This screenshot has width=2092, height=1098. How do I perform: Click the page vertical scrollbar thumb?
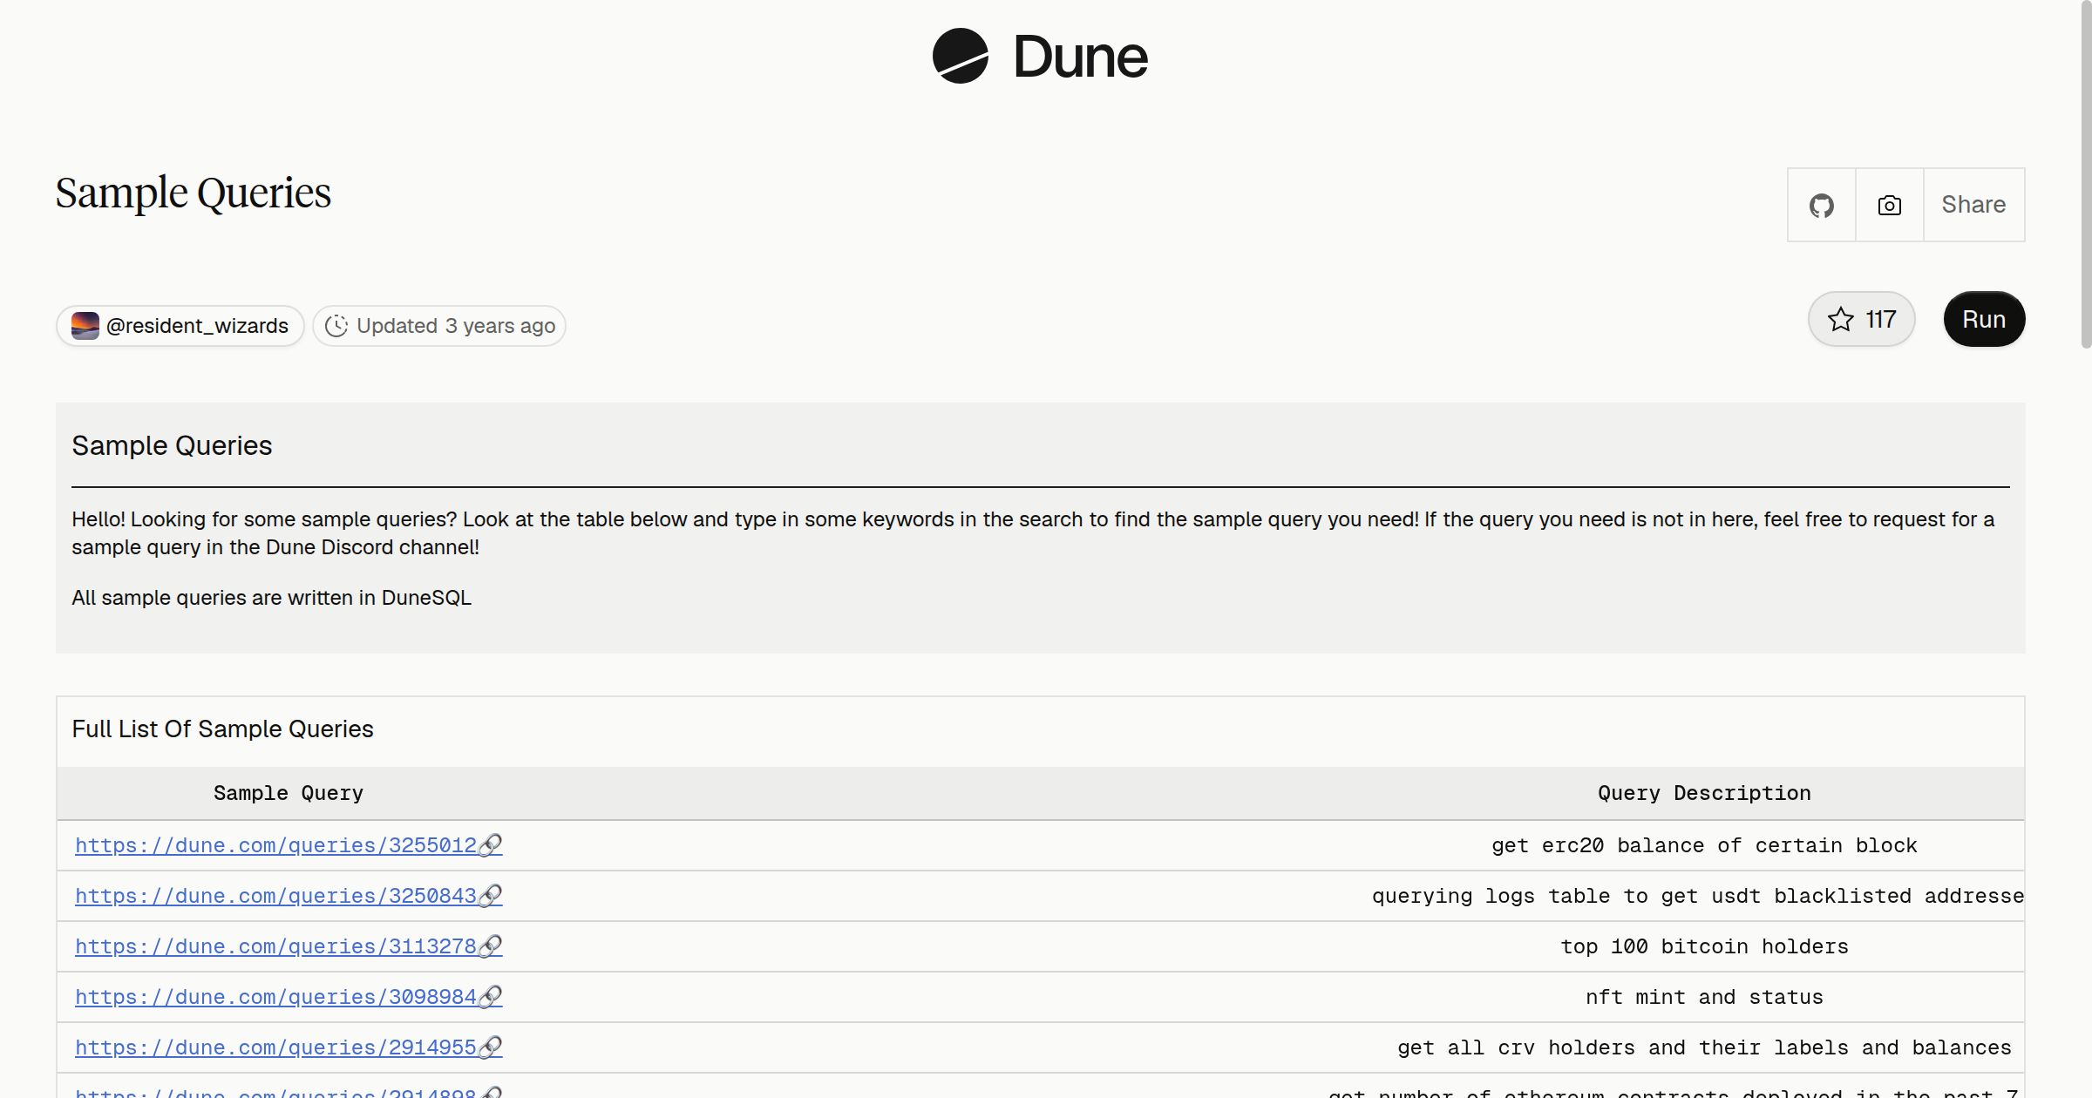pyautogui.click(x=2086, y=174)
